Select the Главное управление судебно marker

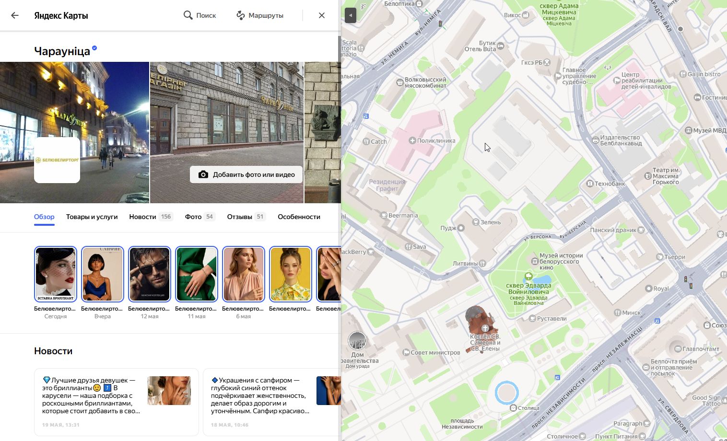point(558,76)
